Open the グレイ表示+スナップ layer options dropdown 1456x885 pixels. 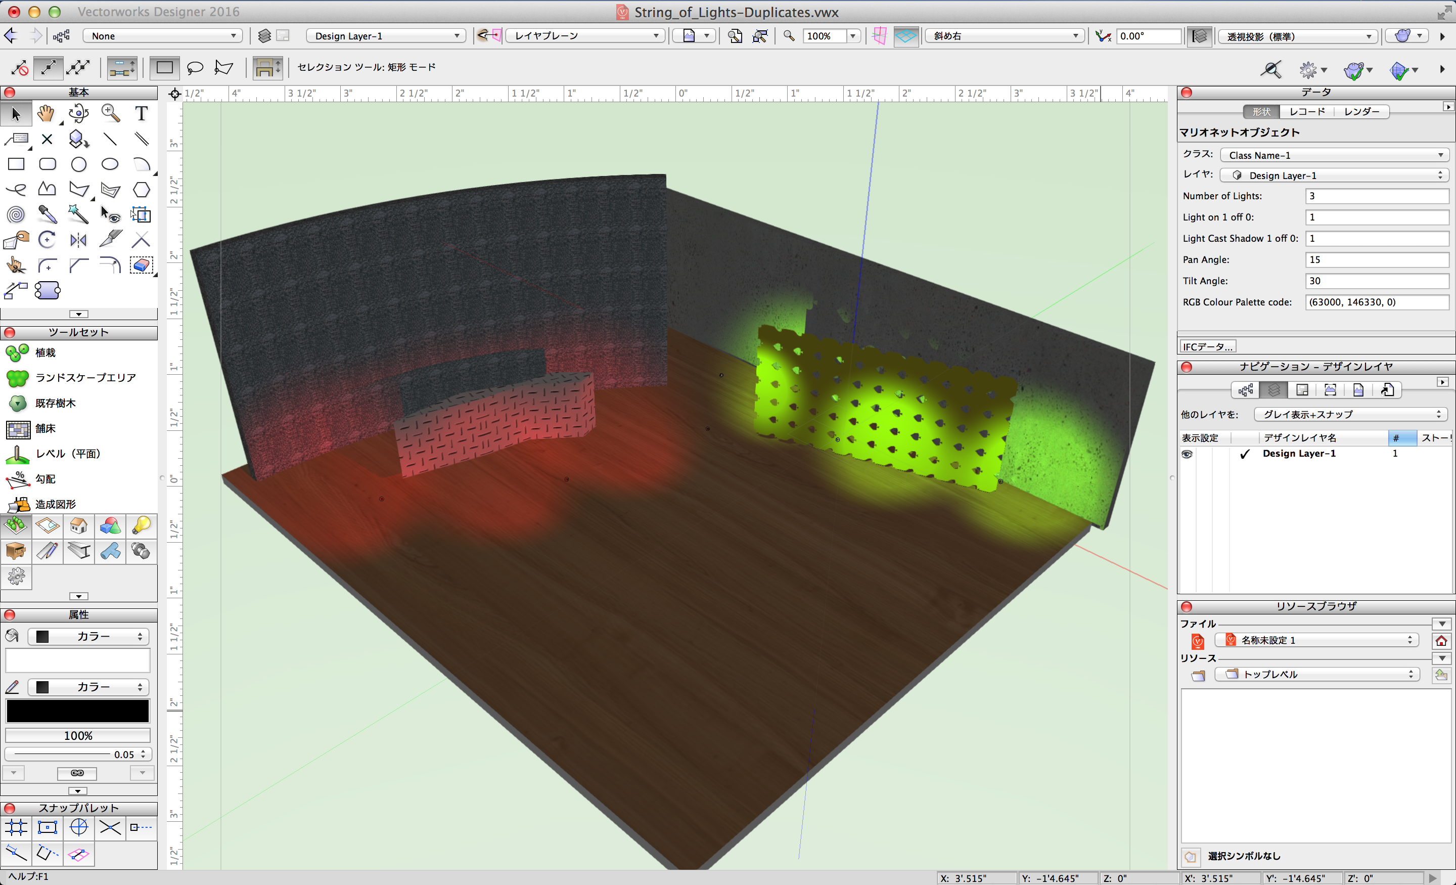(1350, 414)
